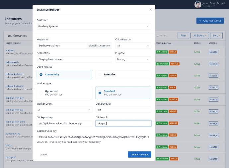Screen dimensions: 229x168
Task: Click the user avatar icon
Action: pyautogui.click(x=198, y=4)
